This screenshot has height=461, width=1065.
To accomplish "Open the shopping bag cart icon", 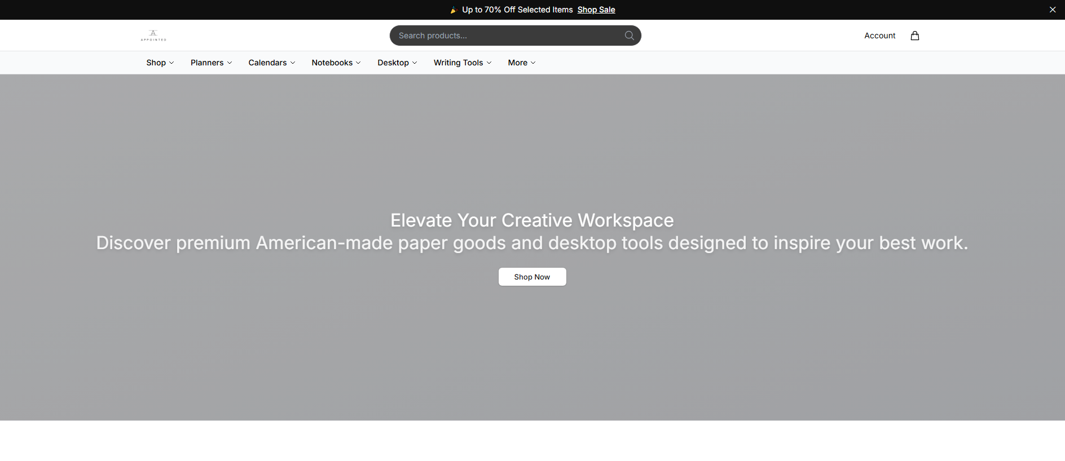I will pos(914,36).
